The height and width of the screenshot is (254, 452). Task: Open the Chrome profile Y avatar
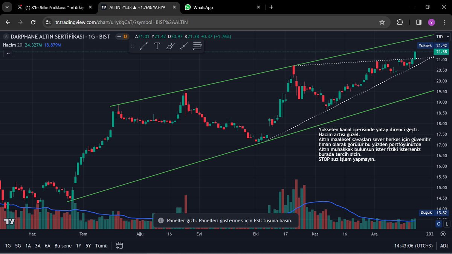pos(432,22)
